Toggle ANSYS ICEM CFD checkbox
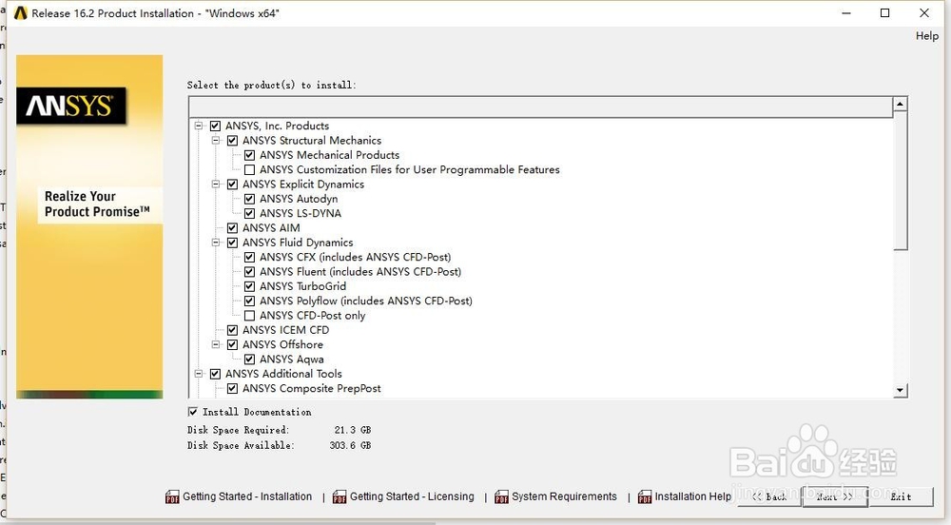Viewport: 951px width, 525px height. tap(232, 330)
